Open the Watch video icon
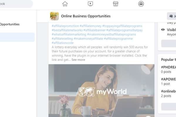 (90, 4)
